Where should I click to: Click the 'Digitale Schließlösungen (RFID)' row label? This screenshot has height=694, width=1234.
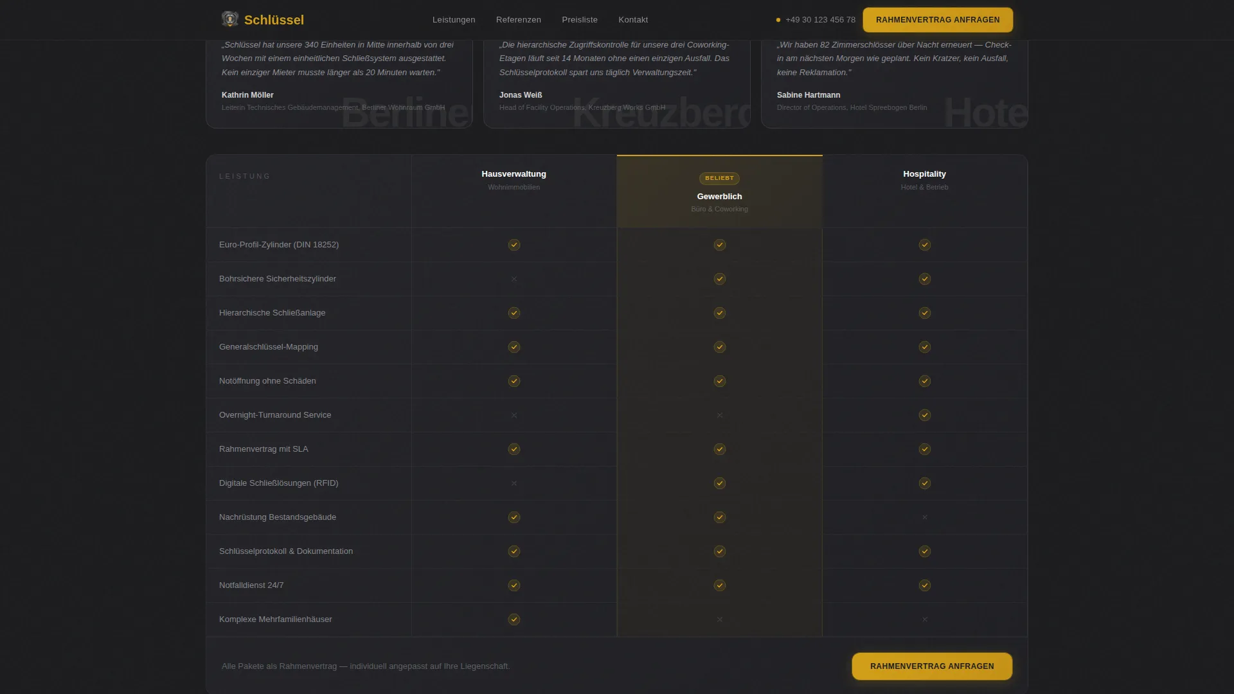pyautogui.click(x=278, y=483)
